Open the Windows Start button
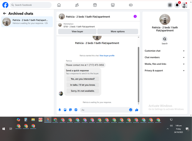192x141 pixels. [x=3, y=129]
